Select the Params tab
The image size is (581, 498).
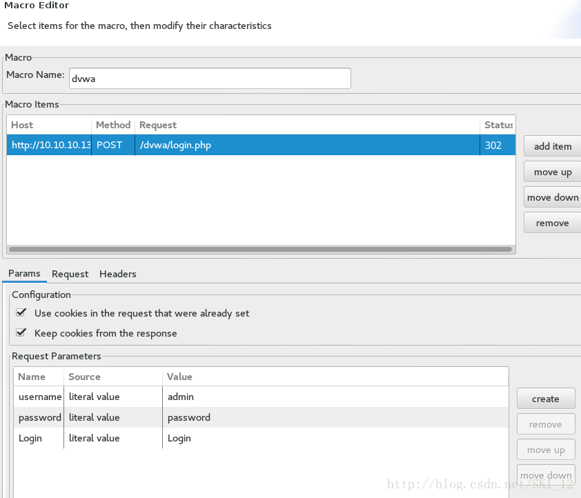click(x=24, y=274)
